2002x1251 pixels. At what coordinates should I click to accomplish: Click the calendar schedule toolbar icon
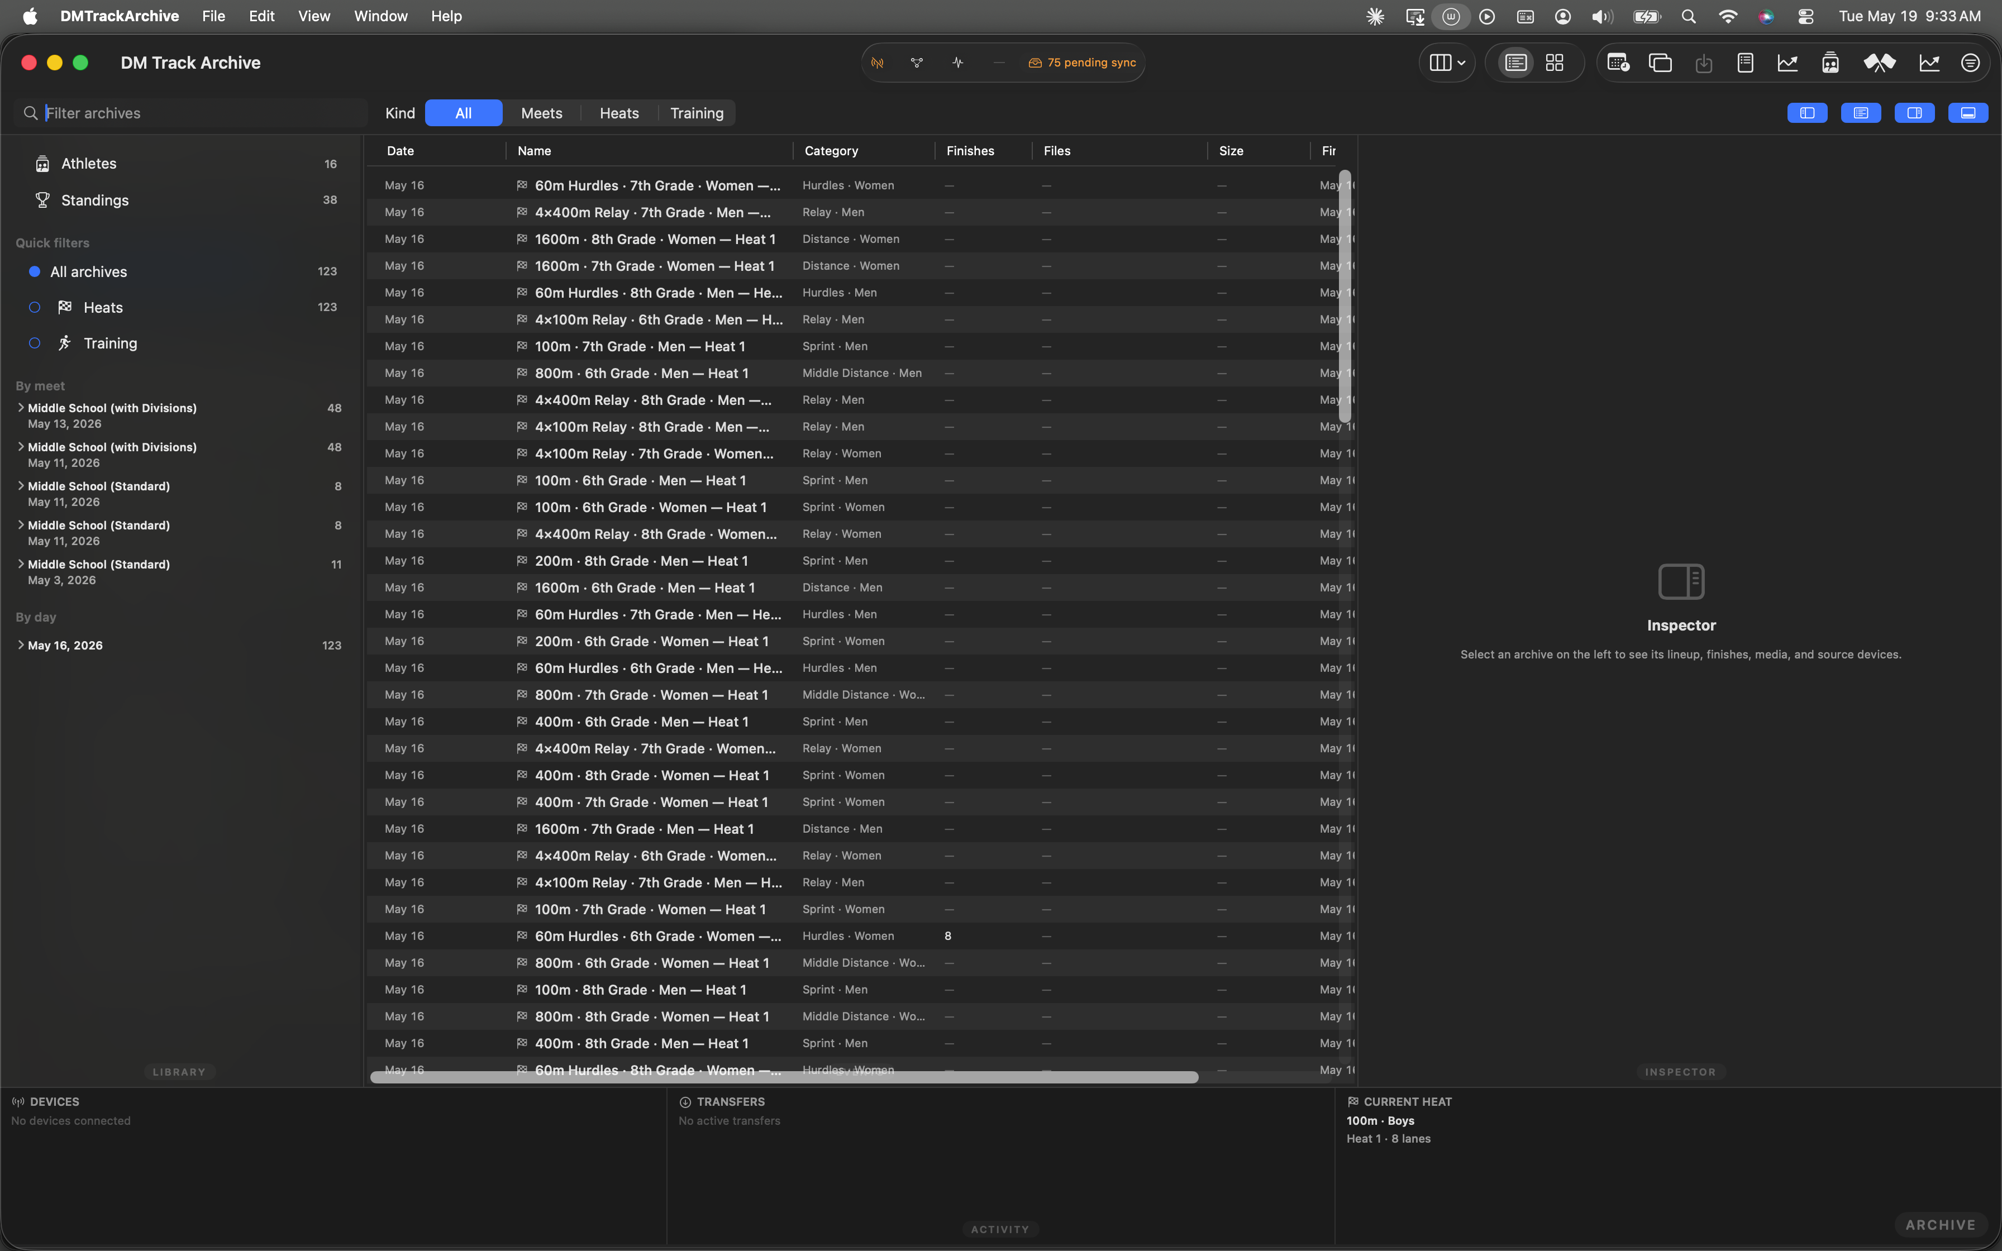click(x=1618, y=63)
